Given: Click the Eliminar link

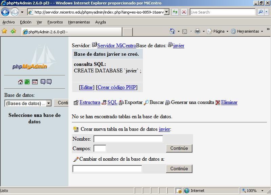Looking at the screenshot, I should 229,102.
